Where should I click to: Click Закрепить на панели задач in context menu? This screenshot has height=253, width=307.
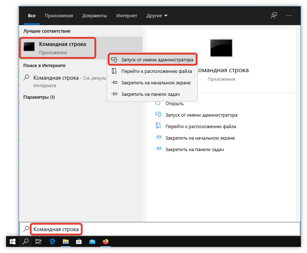[150, 94]
